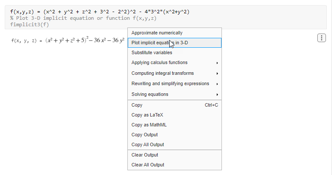Select Copy All Output entry

(x=148, y=144)
